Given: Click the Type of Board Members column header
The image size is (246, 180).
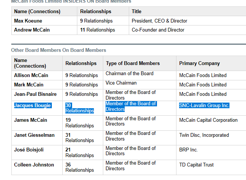Looking at the screenshot, I should 133,63.
